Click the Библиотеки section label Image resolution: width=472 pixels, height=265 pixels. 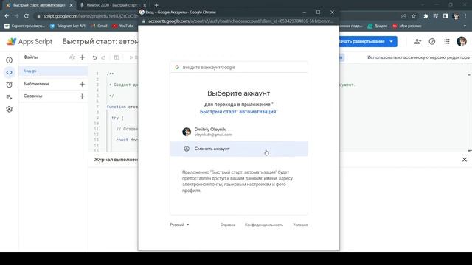point(36,84)
